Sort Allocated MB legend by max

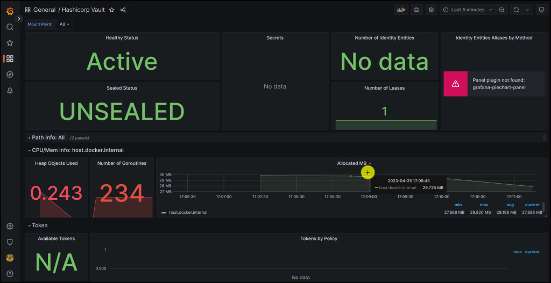click(484, 205)
